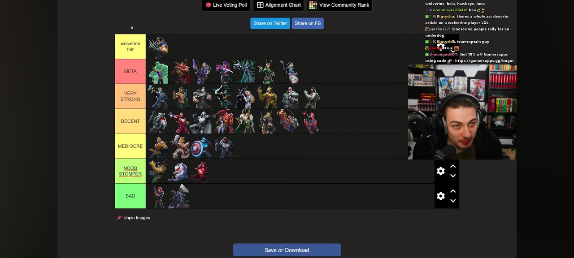The width and height of the screenshot is (574, 258).
Task: Click the Live Voting Poll button
Action: pos(226,5)
